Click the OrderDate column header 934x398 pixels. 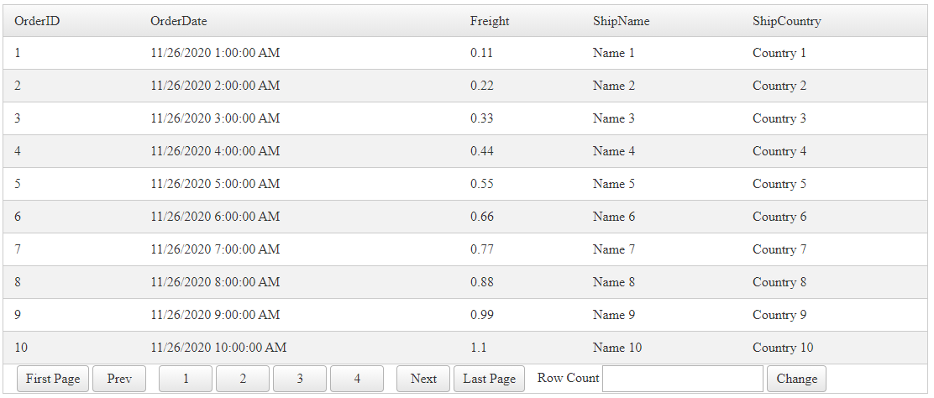179,21
